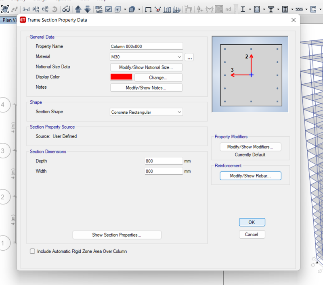
Task: Show undeformed shape icon in toolbar
Action: tap(148, 9)
